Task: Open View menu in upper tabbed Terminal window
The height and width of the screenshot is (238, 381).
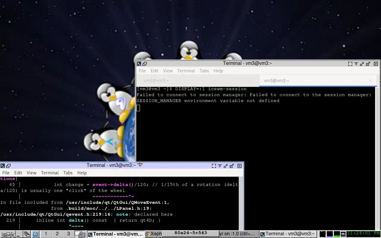Action: pos(168,71)
